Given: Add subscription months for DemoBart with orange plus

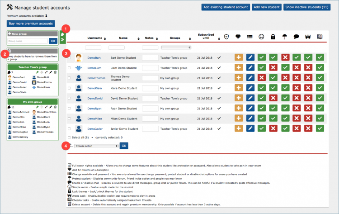Looking at the screenshot, I should 239,57.
